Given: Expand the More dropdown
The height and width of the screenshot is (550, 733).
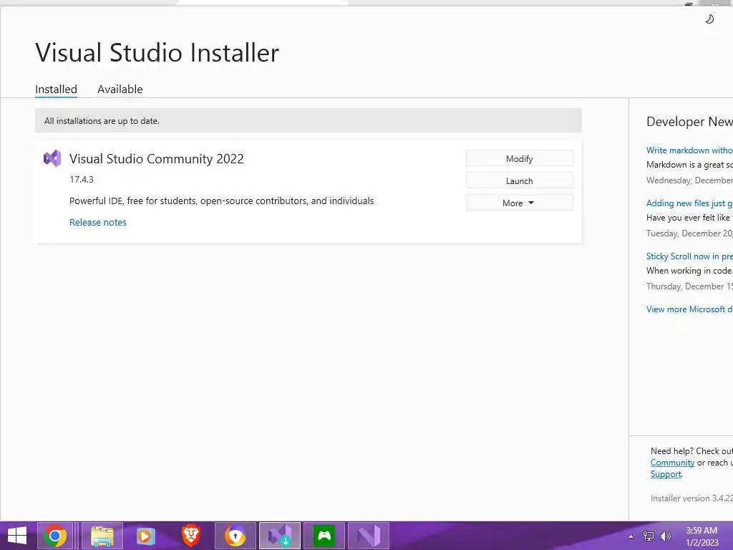Looking at the screenshot, I should click(x=520, y=203).
